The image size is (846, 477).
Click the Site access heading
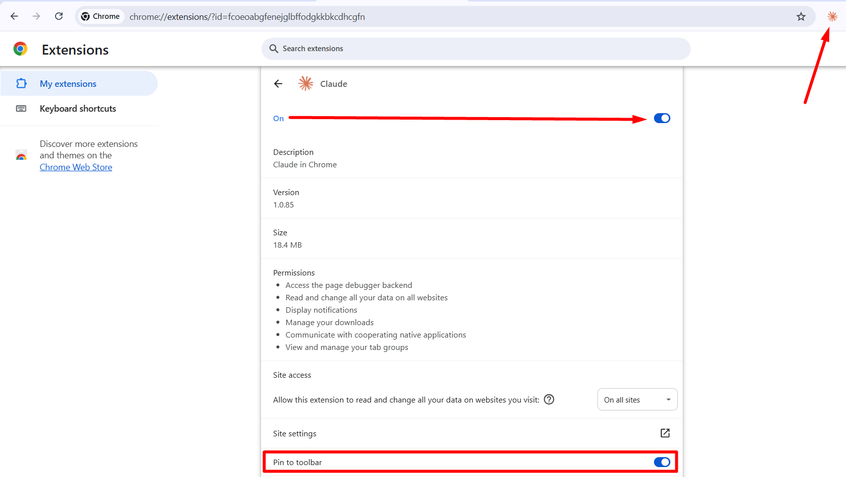[292, 375]
